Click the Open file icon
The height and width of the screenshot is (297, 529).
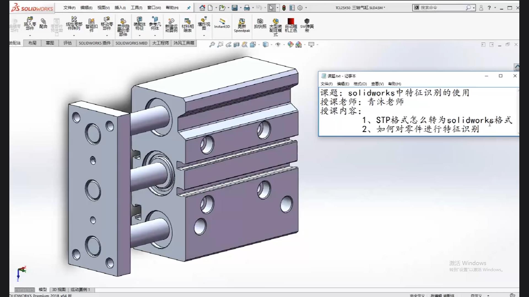[222, 8]
